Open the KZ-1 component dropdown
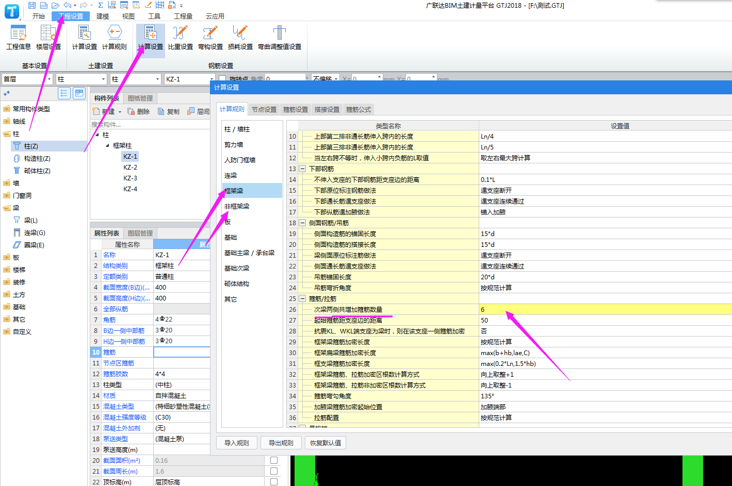732x486 pixels. [x=189, y=79]
